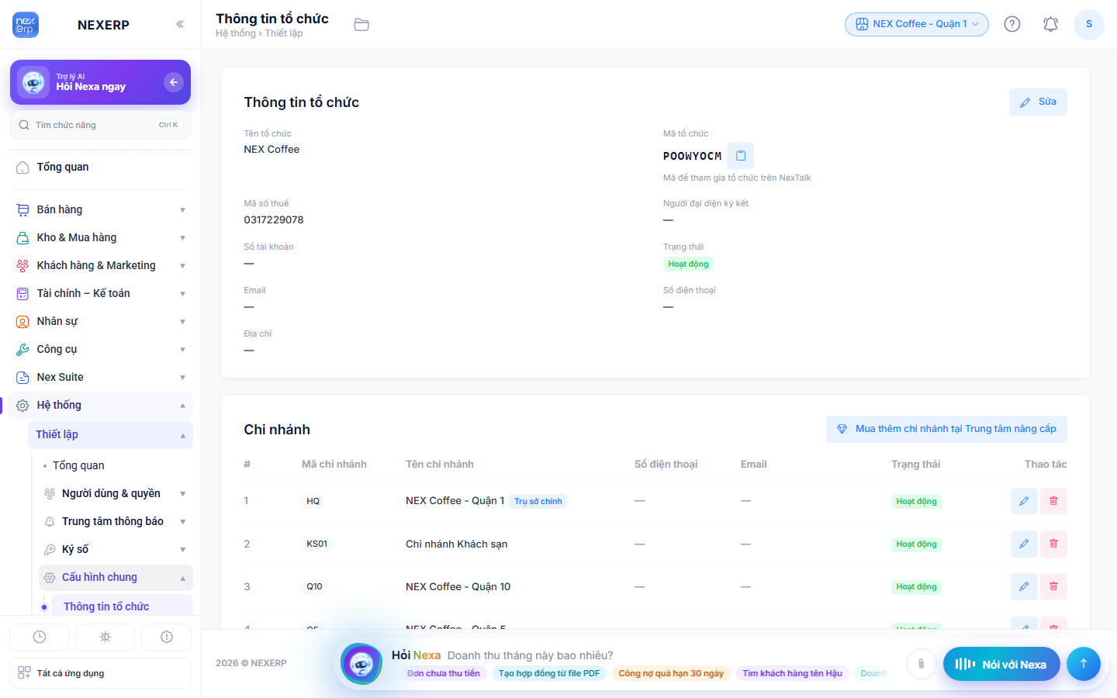The image size is (1117, 698).
Task: Open Tất cả ứng dụng
Action: [x=100, y=673]
